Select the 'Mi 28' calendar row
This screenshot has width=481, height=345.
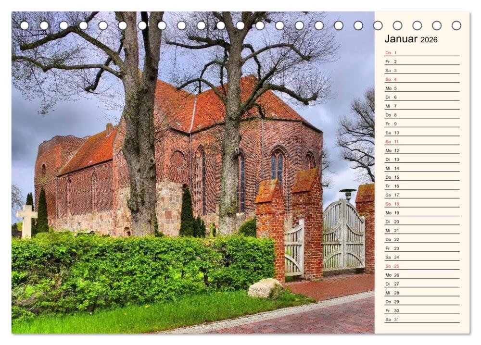(422, 293)
